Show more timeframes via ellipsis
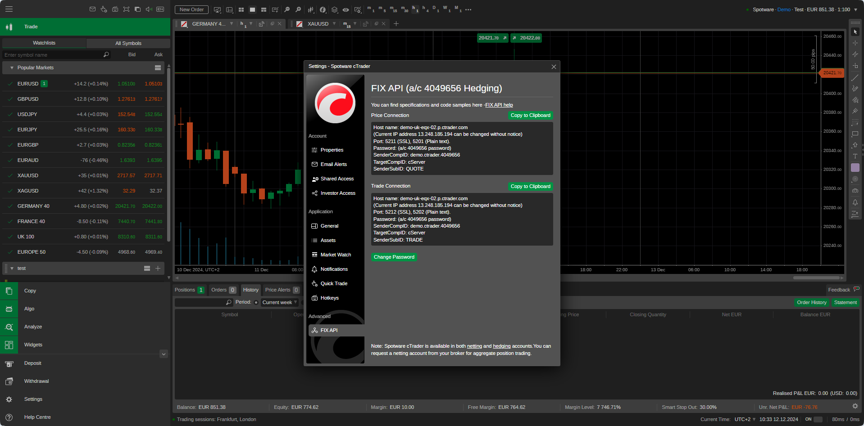The width and height of the screenshot is (864, 426). (468, 9)
